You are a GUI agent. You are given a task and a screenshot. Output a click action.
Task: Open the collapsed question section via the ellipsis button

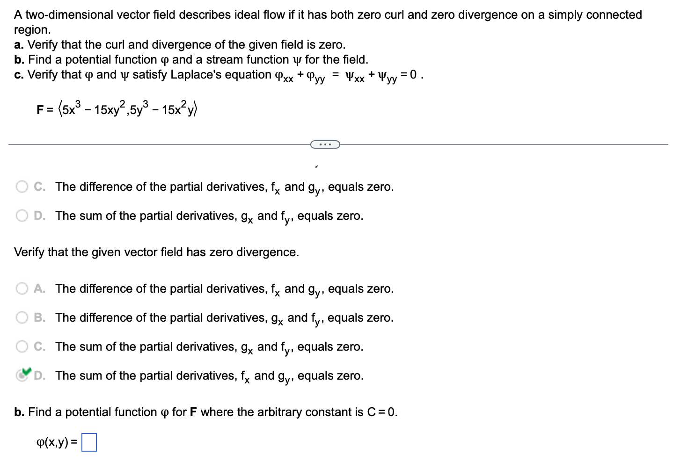click(325, 144)
